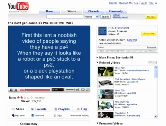Open the first Xbox 720 thumbnail
The image size is (166, 126).
tap(105, 72)
